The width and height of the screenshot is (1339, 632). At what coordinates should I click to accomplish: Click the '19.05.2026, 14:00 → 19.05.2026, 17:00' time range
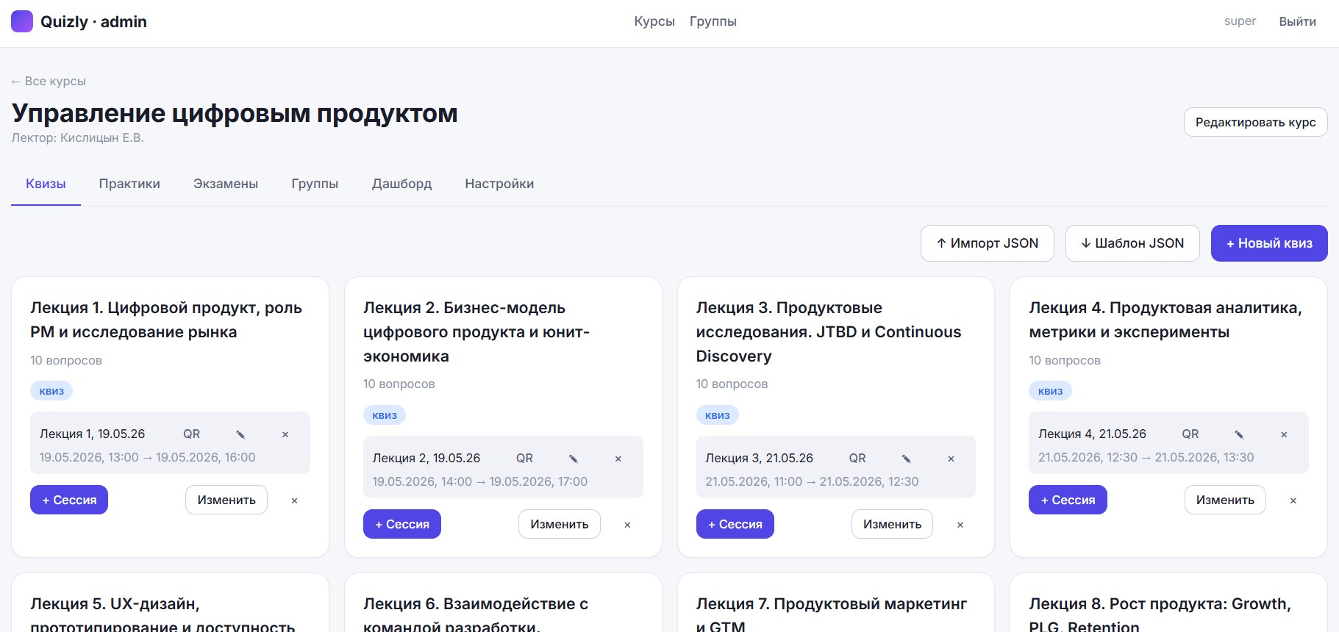[480, 481]
